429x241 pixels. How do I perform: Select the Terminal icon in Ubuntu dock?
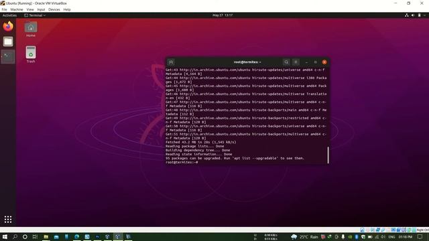point(8,56)
